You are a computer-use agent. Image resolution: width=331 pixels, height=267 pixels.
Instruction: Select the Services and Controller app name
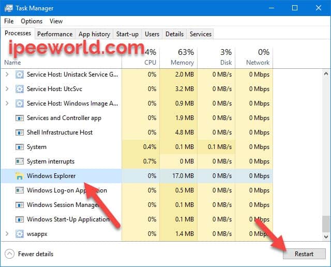(x=64, y=118)
